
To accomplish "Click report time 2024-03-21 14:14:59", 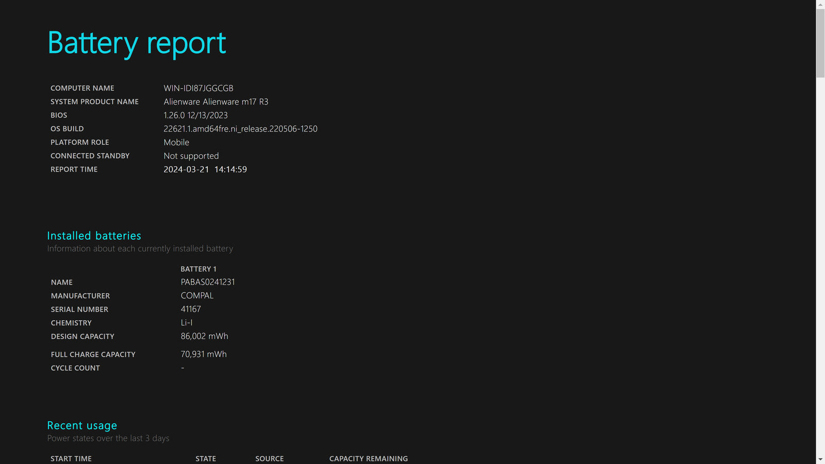I will coord(205,170).
